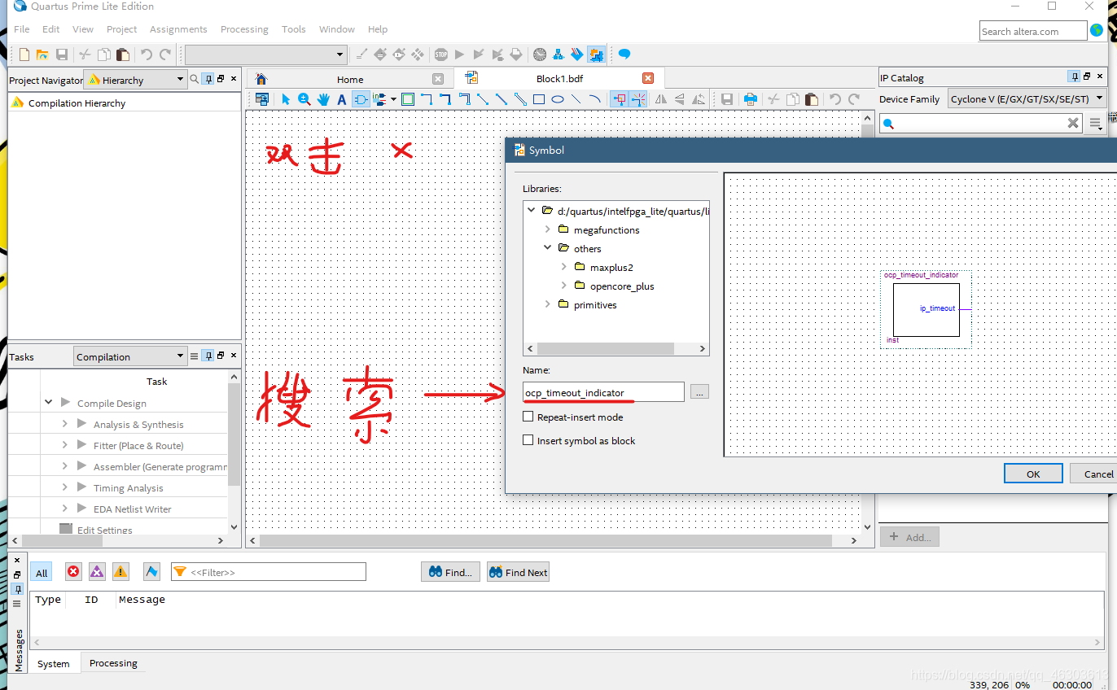Expand the primitives library folder
Viewport: 1117px width, 690px height.
[x=548, y=304]
